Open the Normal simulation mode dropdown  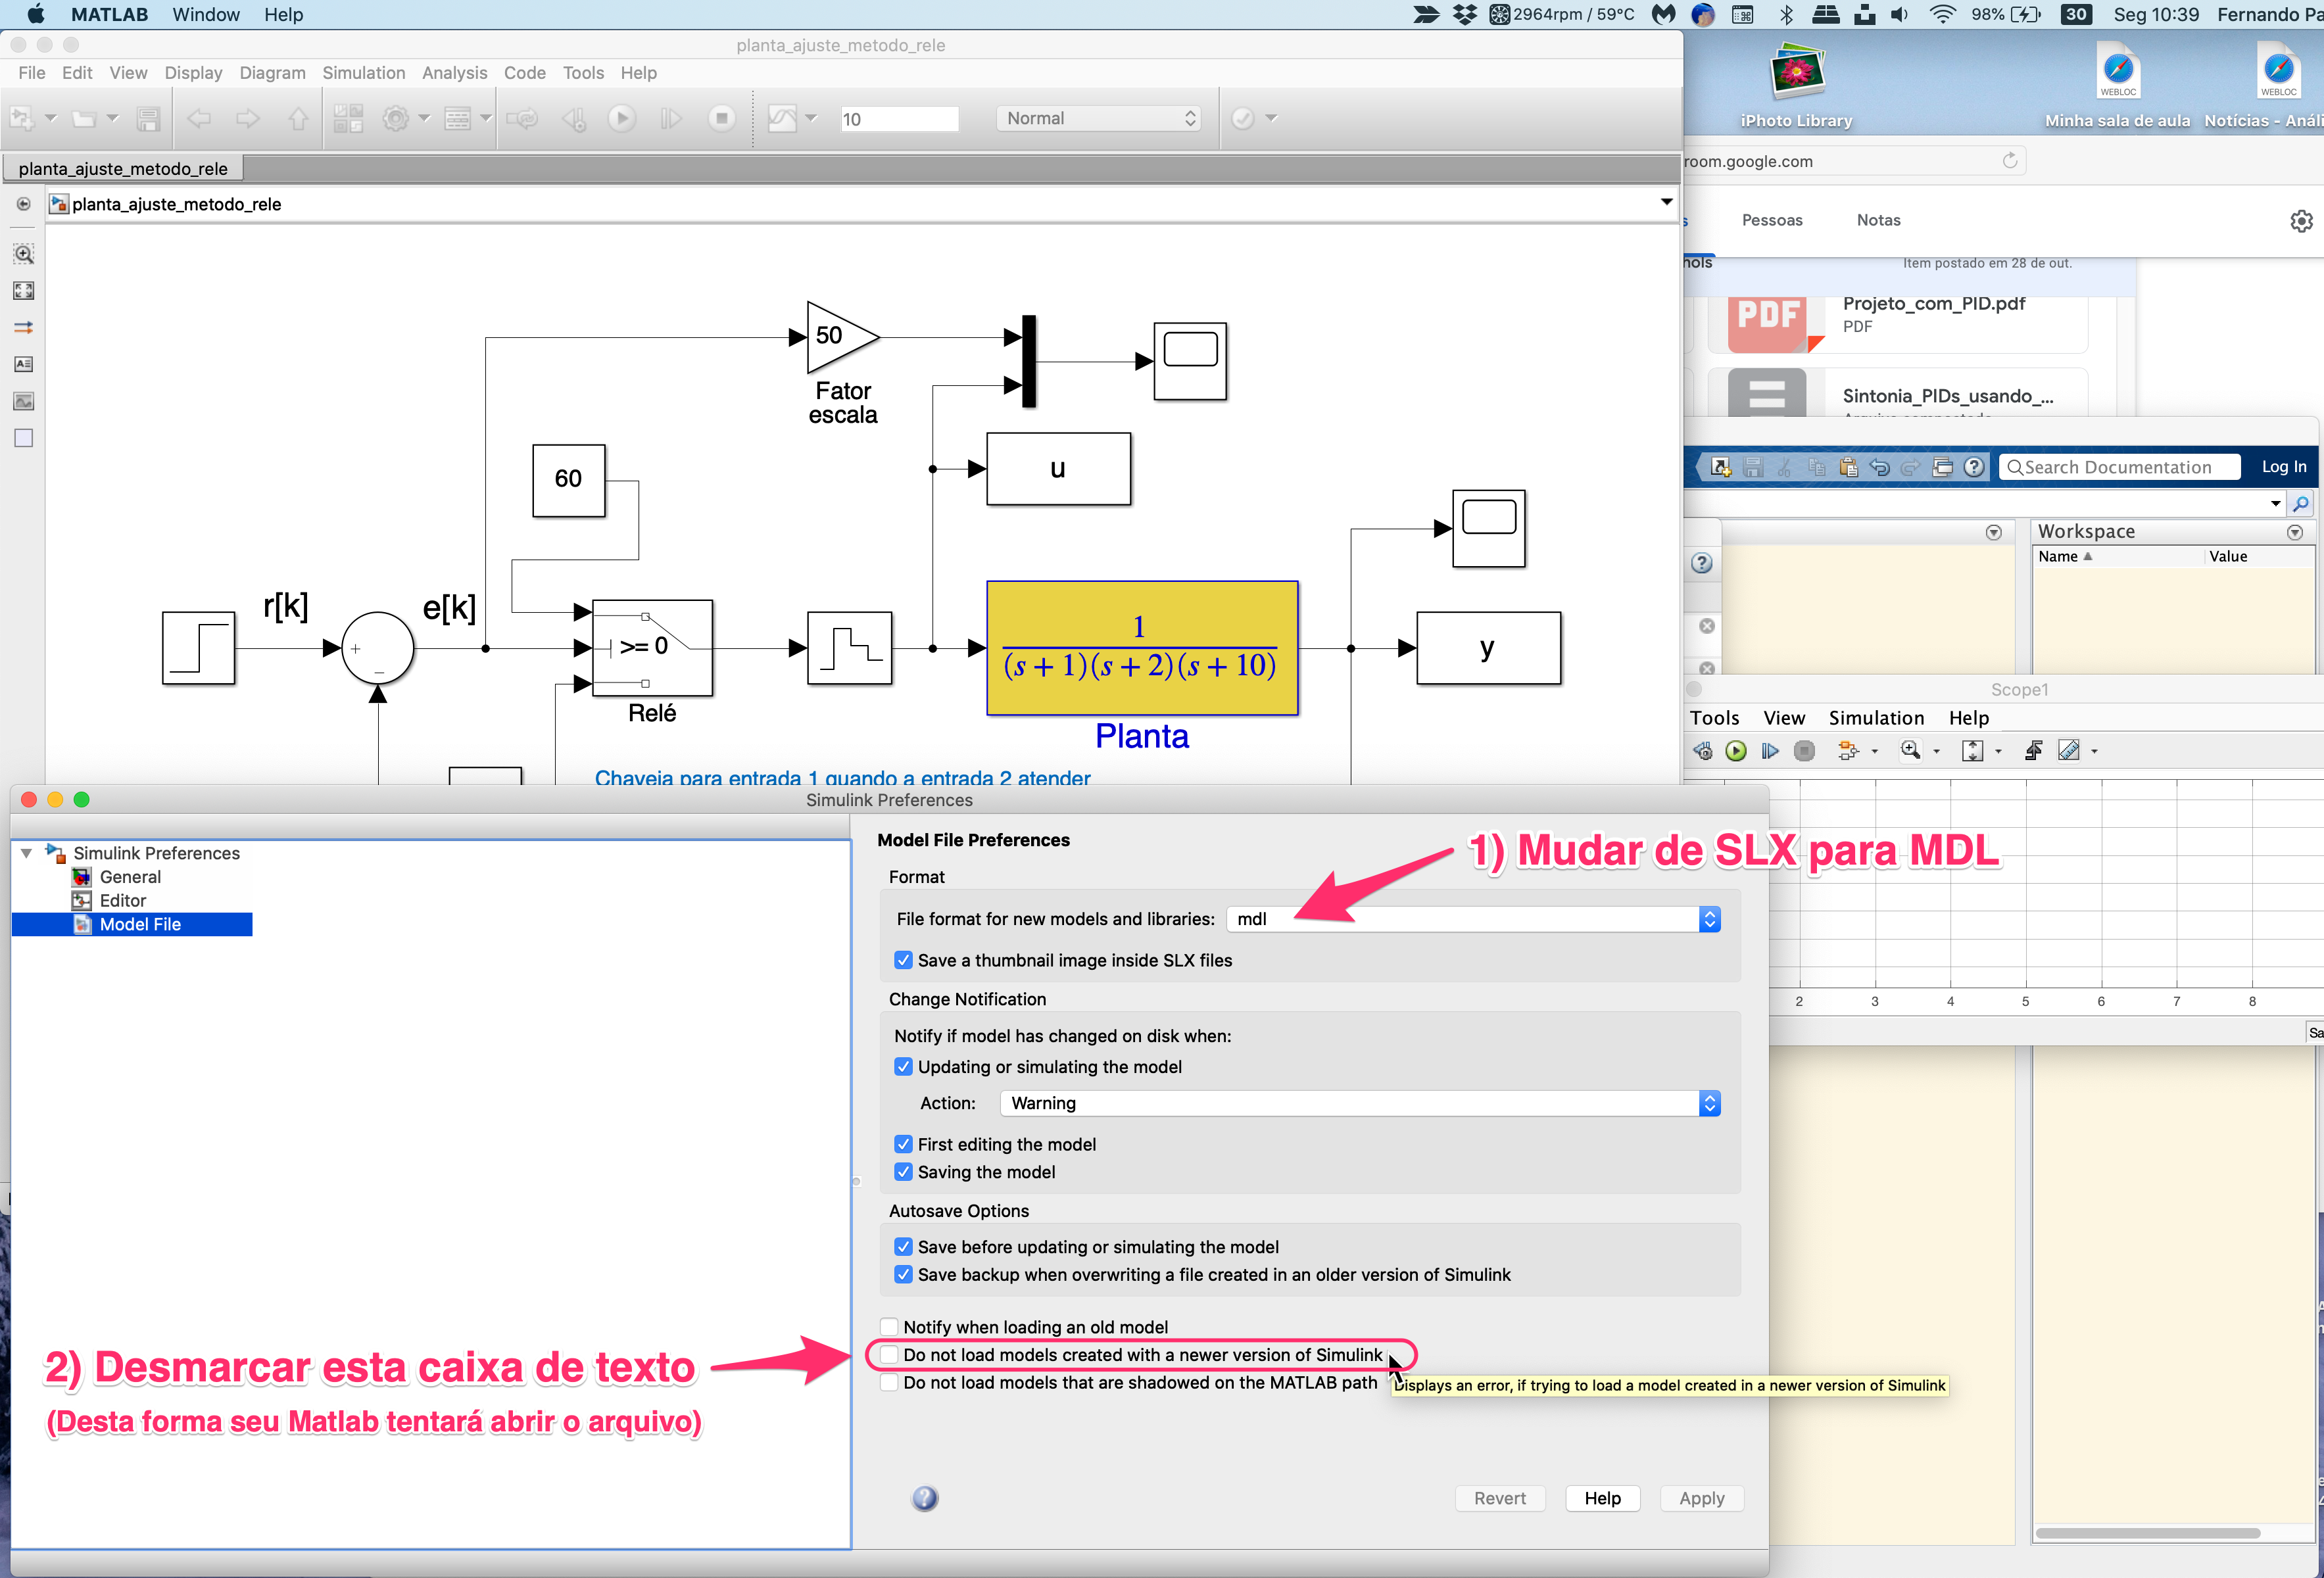(x=1098, y=119)
